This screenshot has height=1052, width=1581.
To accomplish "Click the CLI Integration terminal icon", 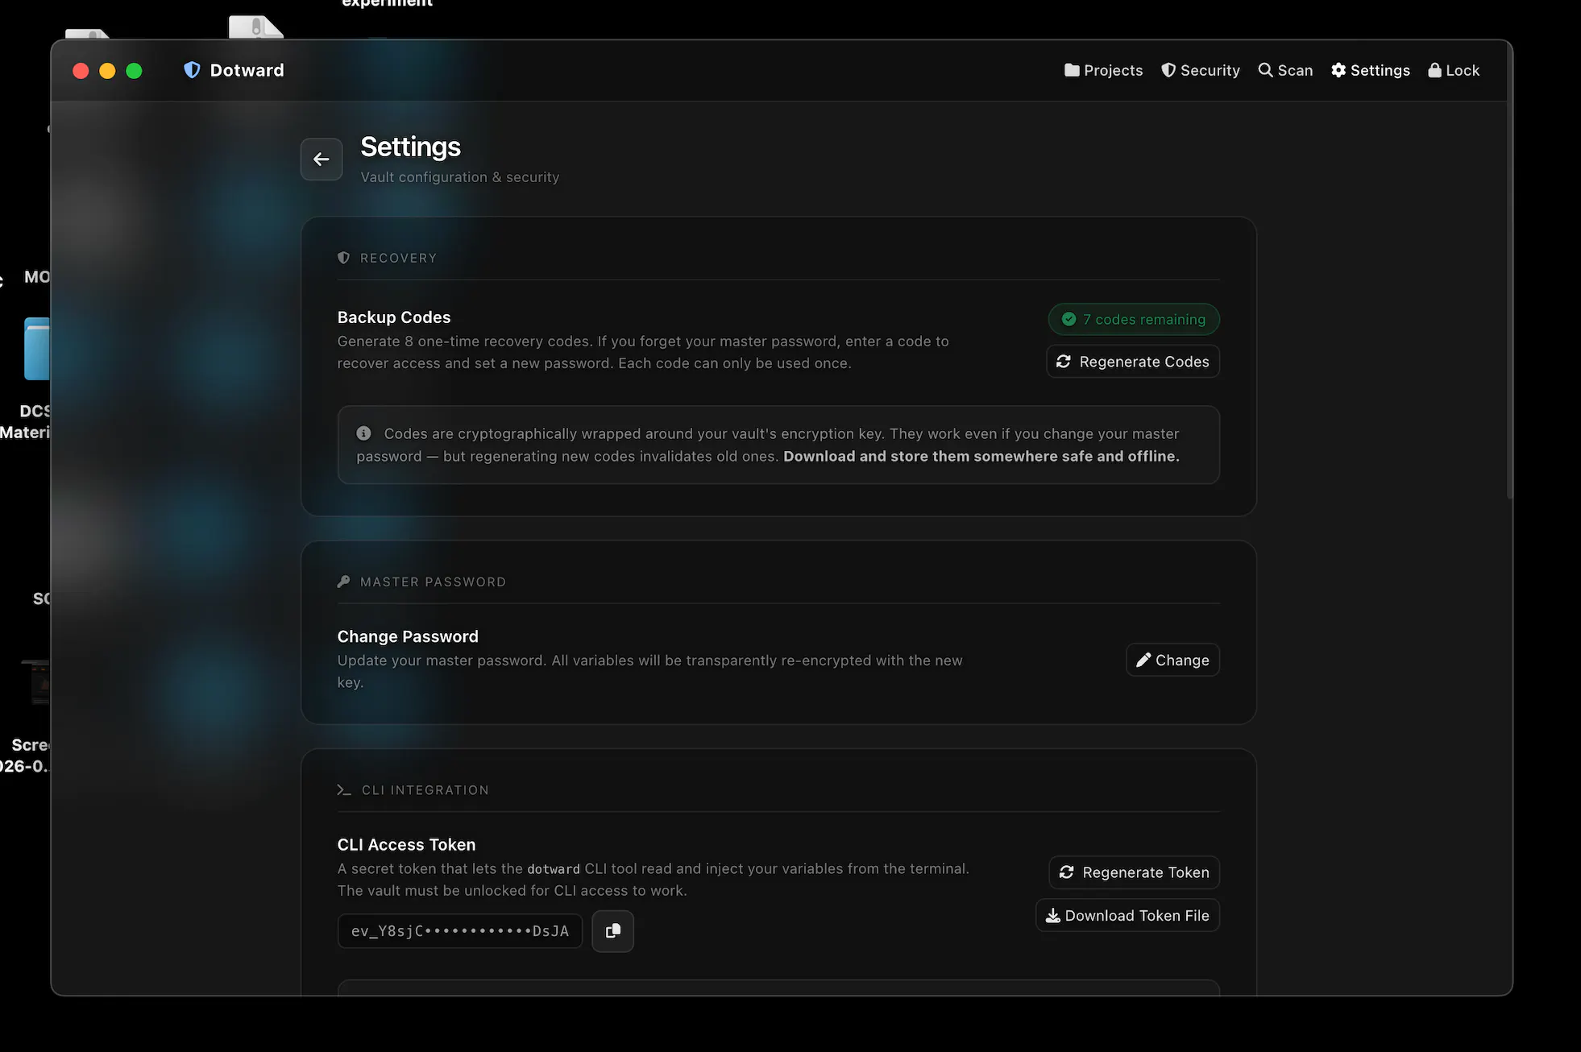I will [x=344, y=790].
